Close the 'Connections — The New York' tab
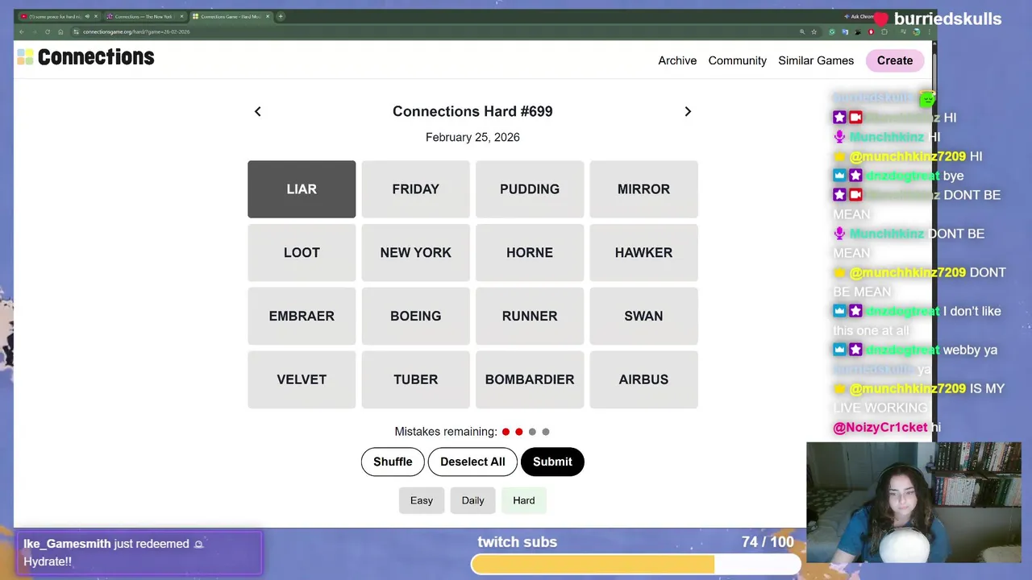Image resolution: width=1032 pixels, height=580 pixels. coord(181,16)
